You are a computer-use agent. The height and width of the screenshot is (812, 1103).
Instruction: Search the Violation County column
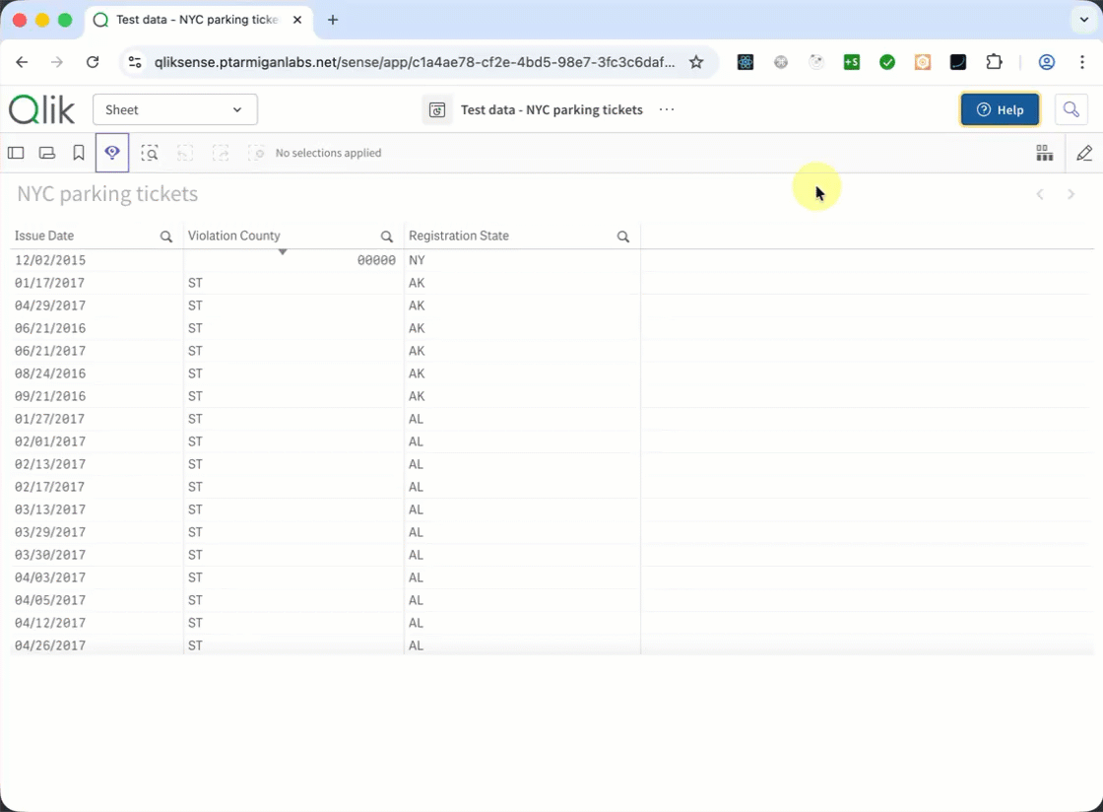coord(387,237)
